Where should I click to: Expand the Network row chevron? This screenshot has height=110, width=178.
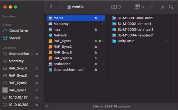103,35
